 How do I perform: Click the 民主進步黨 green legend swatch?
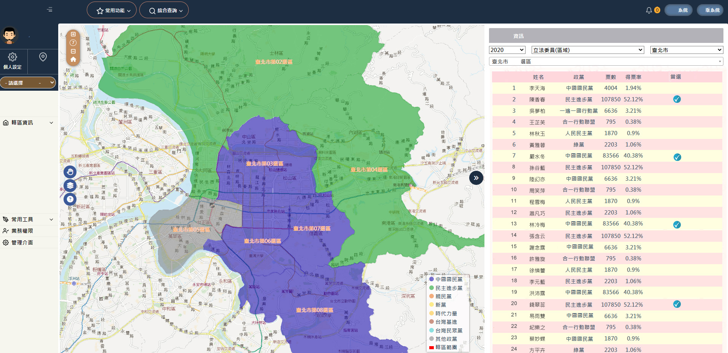pyautogui.click(x=432, y=288)
